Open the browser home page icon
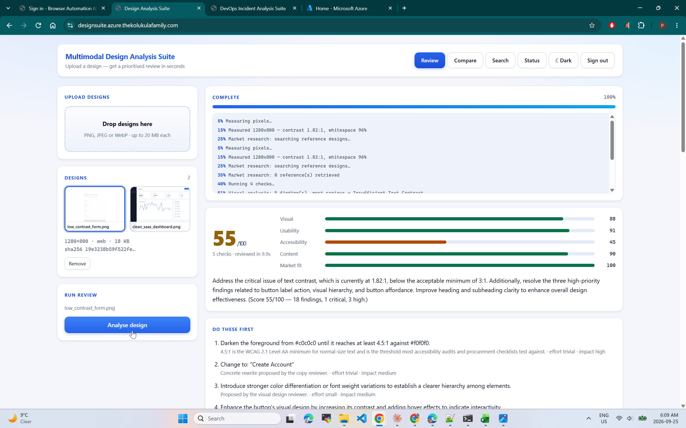Screen dimensions: 686x428 point(53,25)
